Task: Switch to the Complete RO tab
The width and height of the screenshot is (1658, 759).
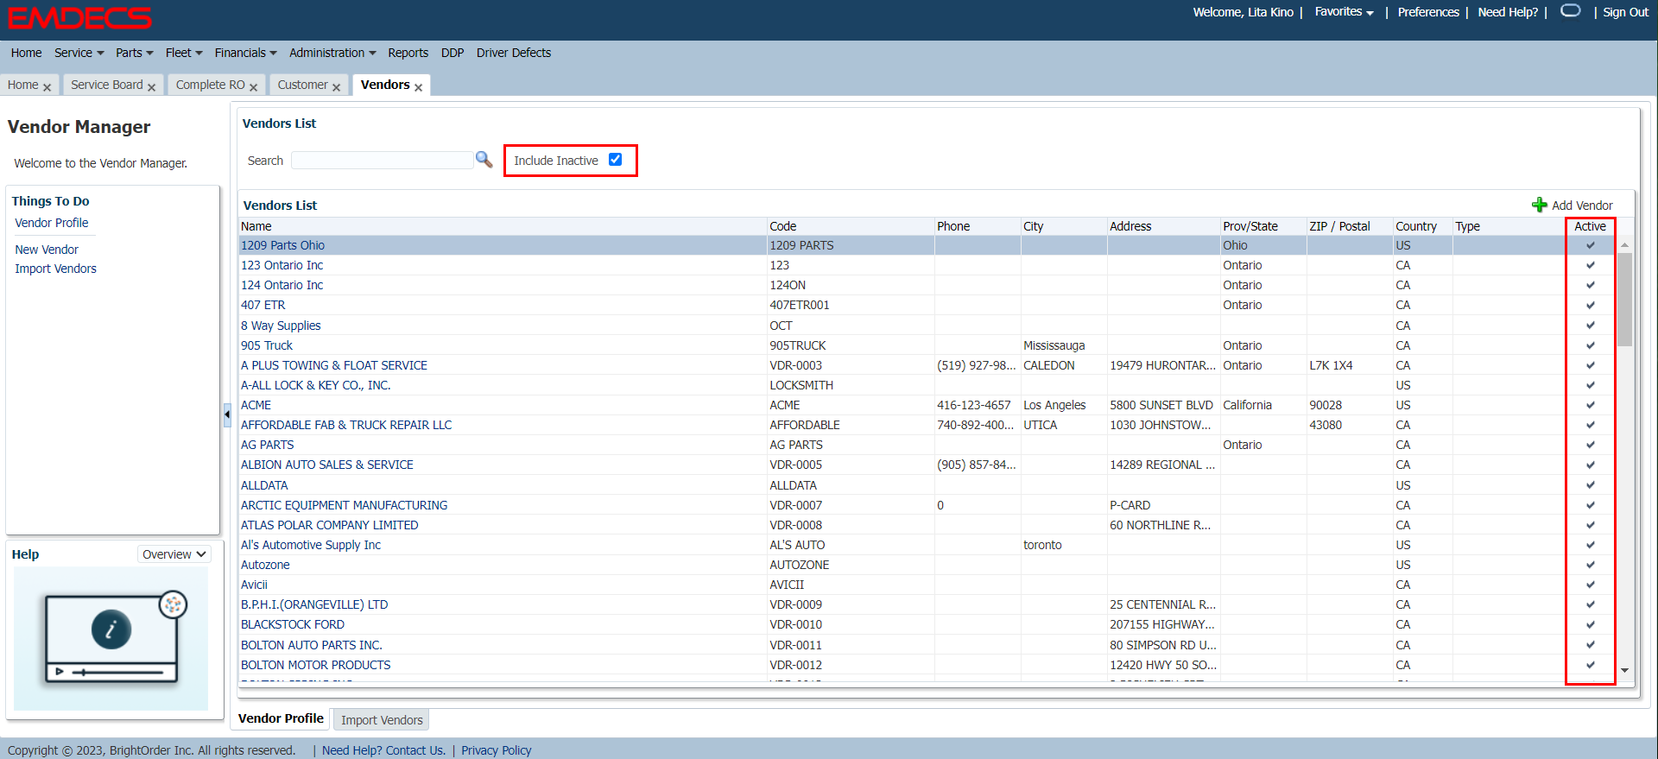Action: 211,85
